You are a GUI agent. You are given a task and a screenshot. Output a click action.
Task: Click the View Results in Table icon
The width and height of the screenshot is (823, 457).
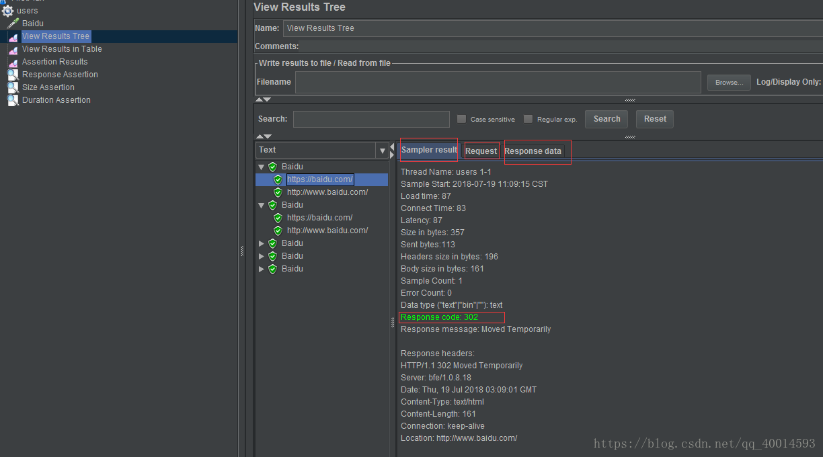tap(13, 49)
